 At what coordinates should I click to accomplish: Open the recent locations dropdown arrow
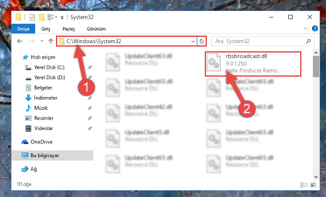point(42,41)
